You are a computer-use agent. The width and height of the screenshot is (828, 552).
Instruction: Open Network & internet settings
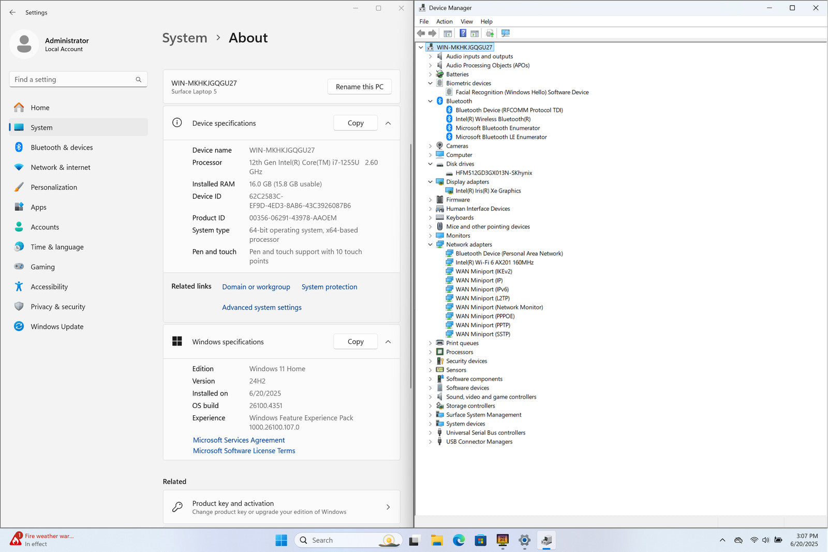(79, 167)
